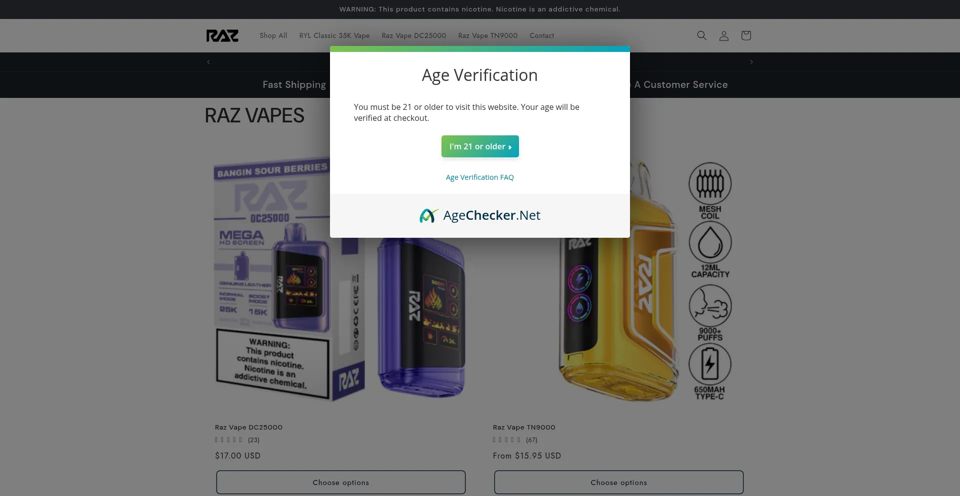Click the RAZ logo in header
This screenshot has width=960, height=496.
coord(222,35)
